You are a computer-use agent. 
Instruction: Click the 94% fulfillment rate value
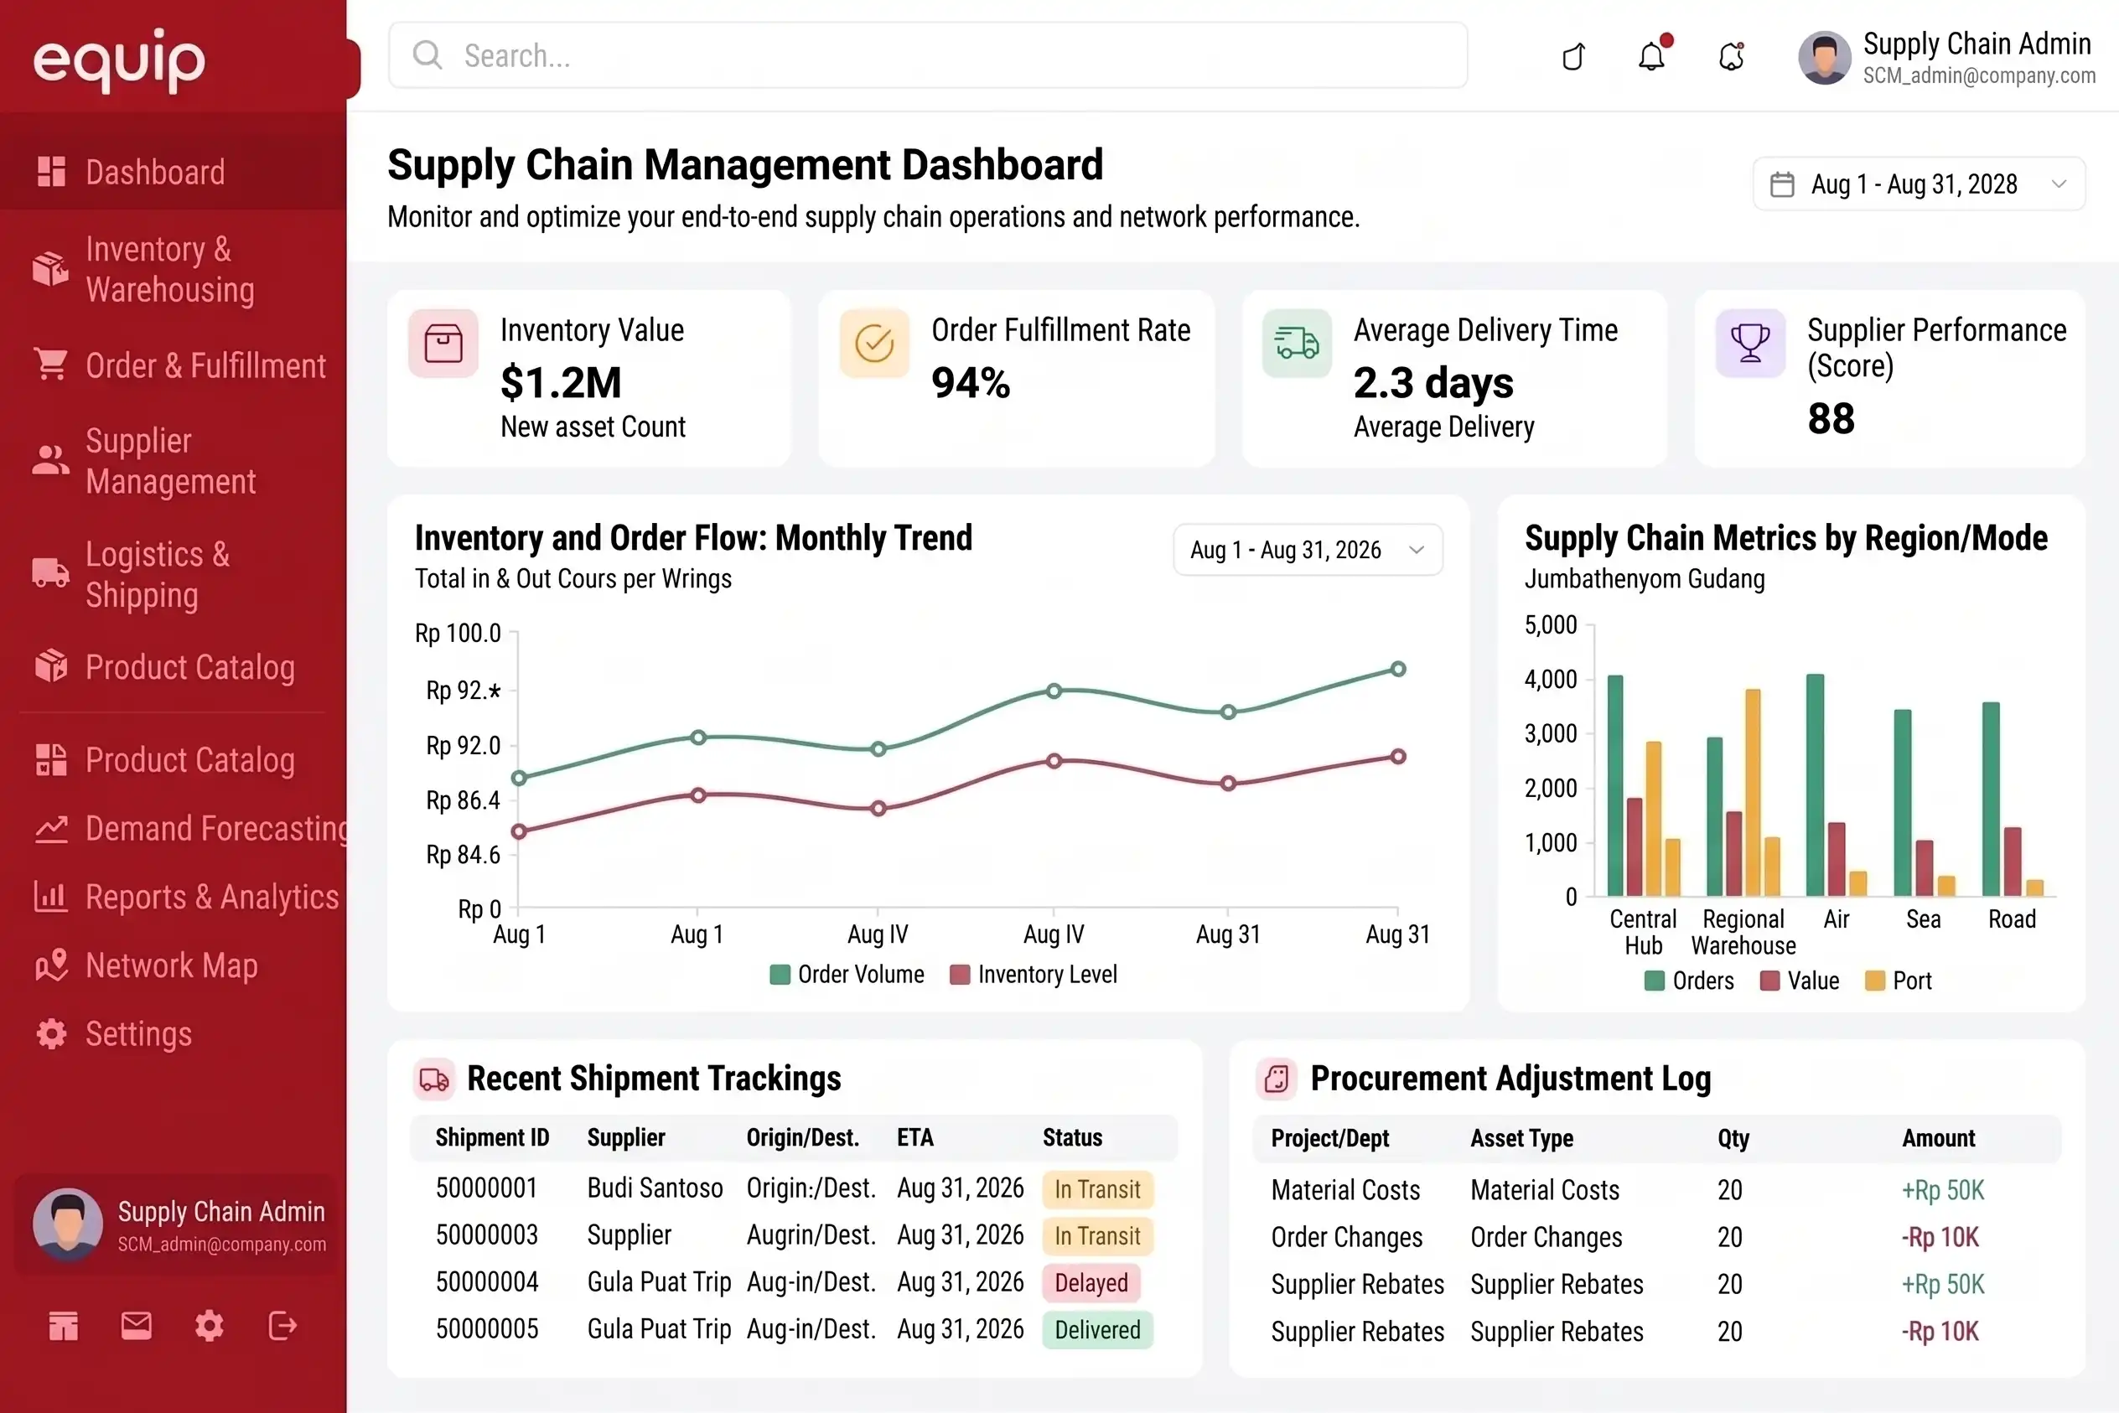click(970, 383)
